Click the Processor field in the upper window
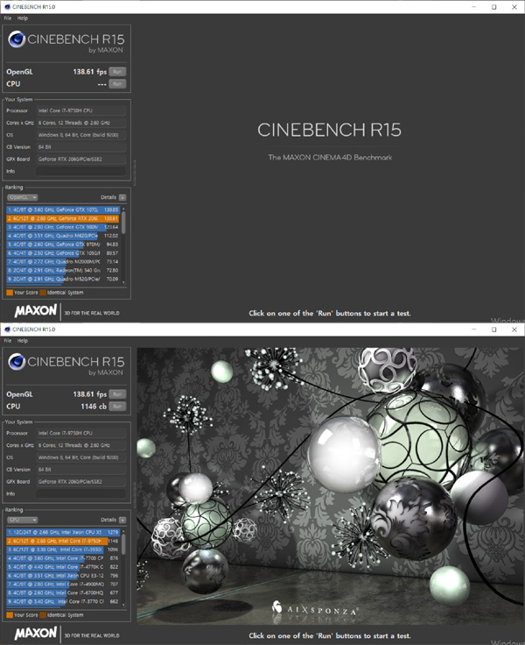The image size is (525, 645). pos(80,110)
